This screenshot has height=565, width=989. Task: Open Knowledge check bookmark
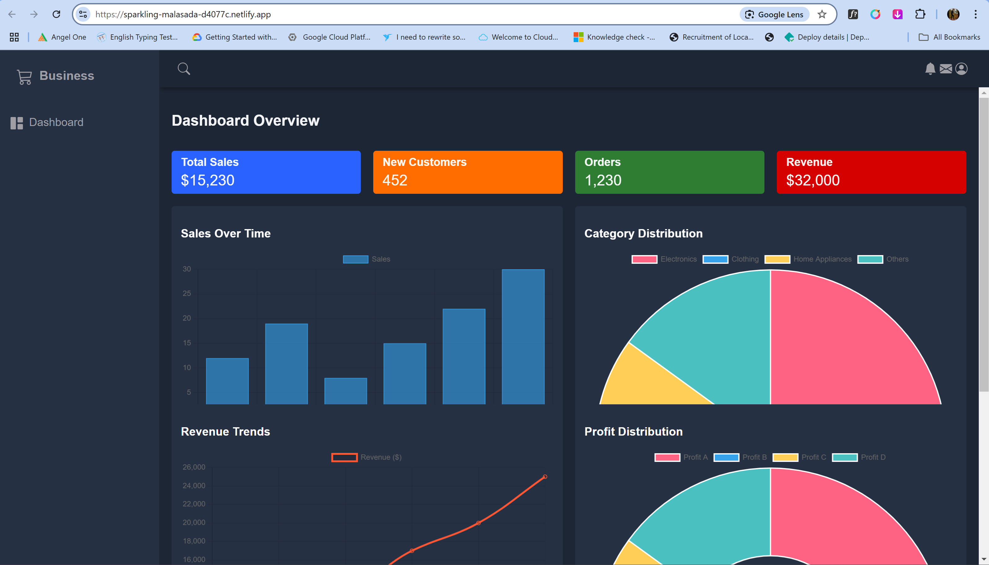614,37
